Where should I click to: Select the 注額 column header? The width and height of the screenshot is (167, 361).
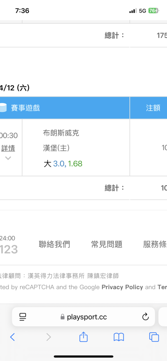tap(153, 108)
